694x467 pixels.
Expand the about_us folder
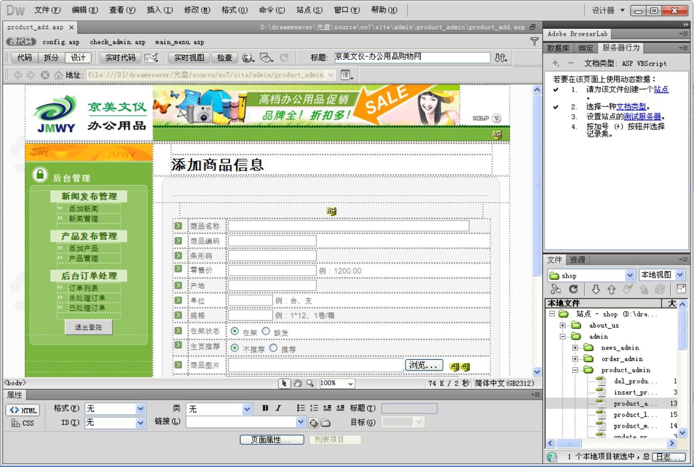[563, 325]
